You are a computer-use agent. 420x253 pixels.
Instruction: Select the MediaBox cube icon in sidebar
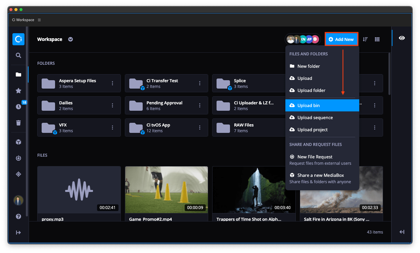click(18, 142)
